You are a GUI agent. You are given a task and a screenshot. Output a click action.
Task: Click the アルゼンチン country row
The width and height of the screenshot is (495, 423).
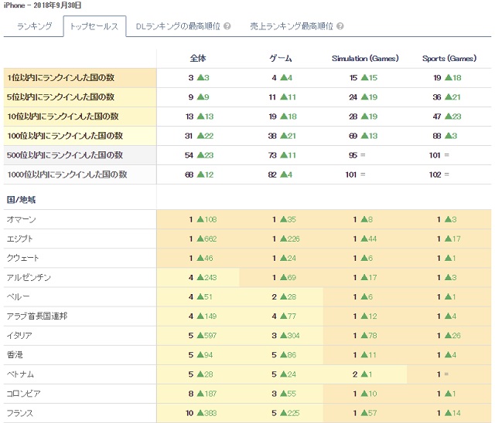pyautogui.click(x=247, y=277)
